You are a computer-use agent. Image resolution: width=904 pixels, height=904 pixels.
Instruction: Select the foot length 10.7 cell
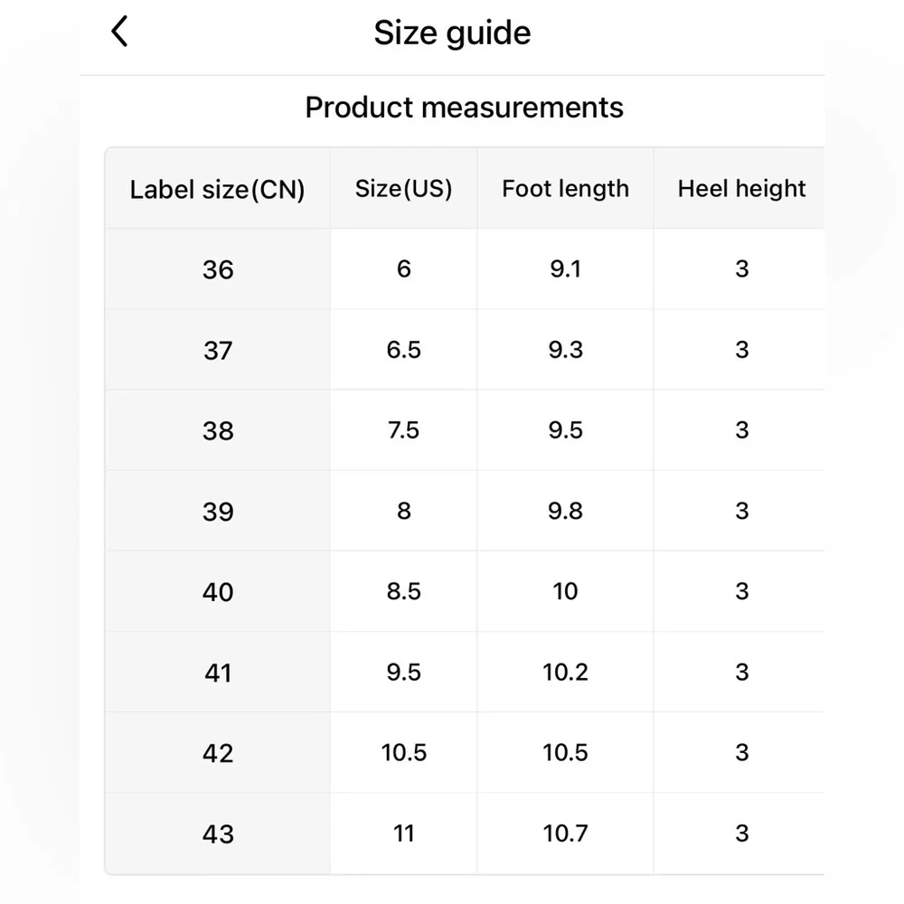coord(565,833)
